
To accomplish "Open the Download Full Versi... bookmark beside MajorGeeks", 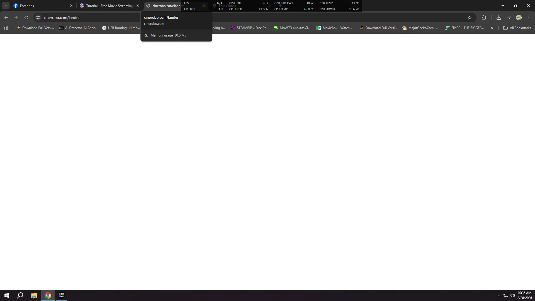I will tap(378, 28).
